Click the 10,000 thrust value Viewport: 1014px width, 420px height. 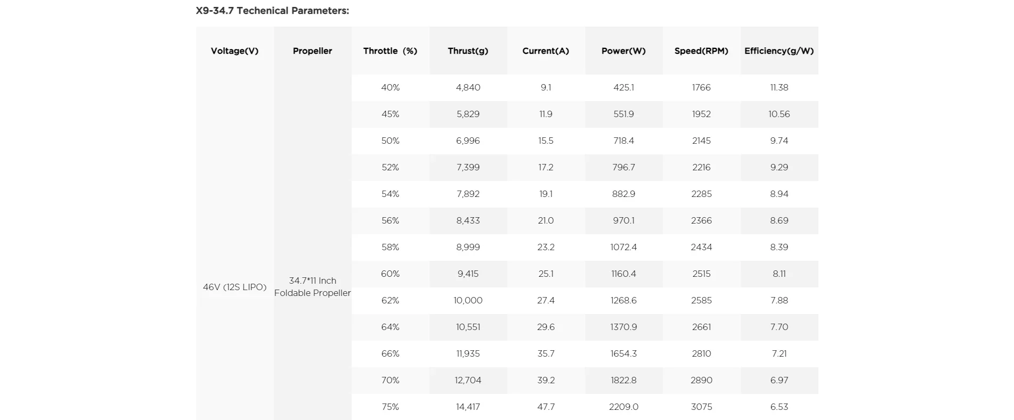[x=468, y=300]
